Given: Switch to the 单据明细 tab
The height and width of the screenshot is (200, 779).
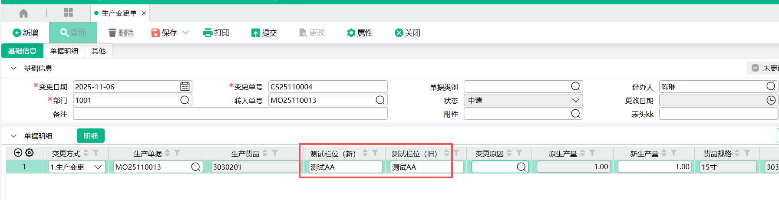Looking at the screenshot, I should pos(64,51).
